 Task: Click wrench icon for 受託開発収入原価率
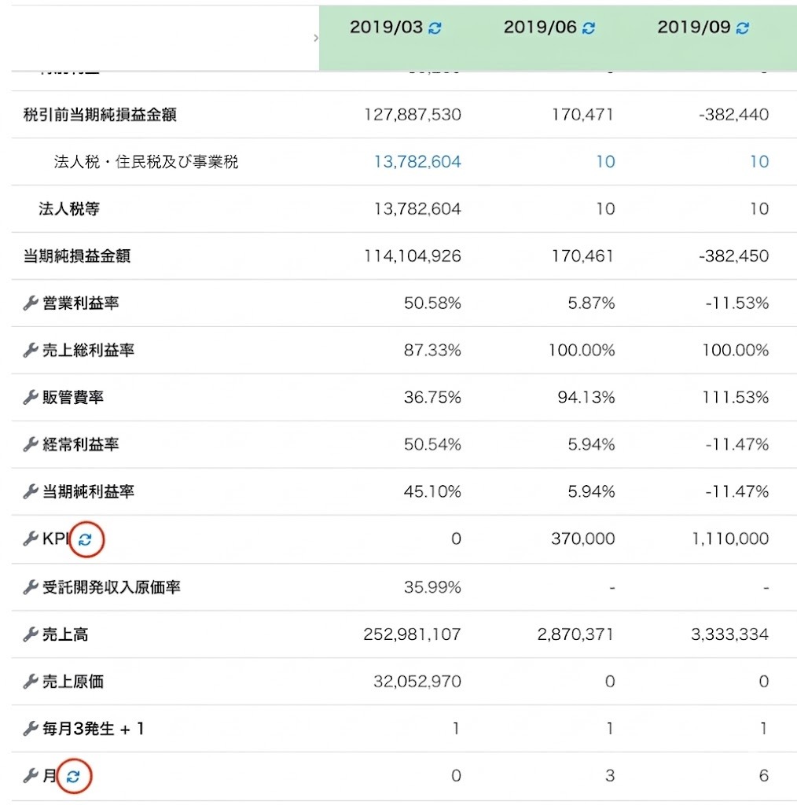[31, 586]
